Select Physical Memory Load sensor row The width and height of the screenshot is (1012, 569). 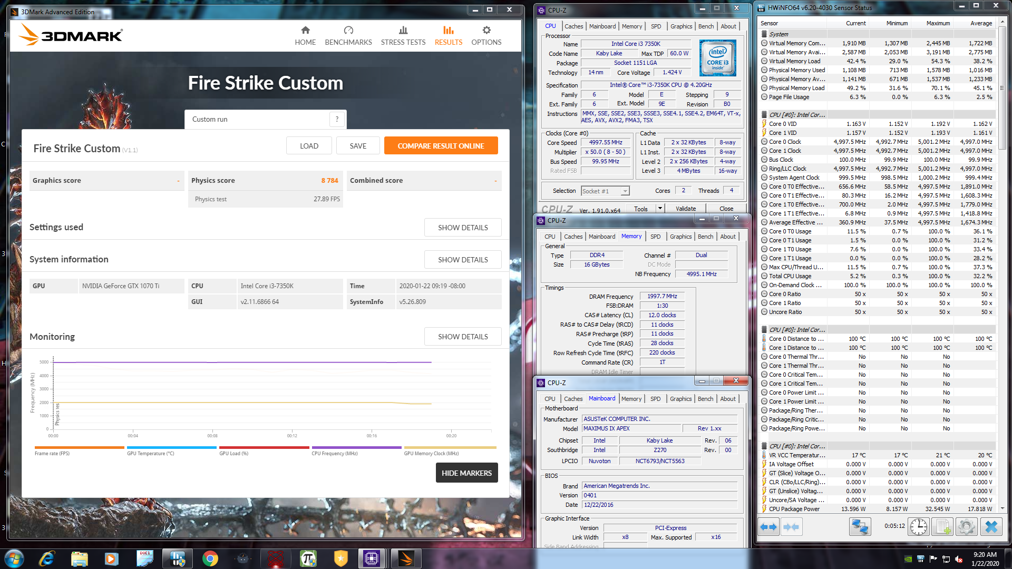coord(878,89)
